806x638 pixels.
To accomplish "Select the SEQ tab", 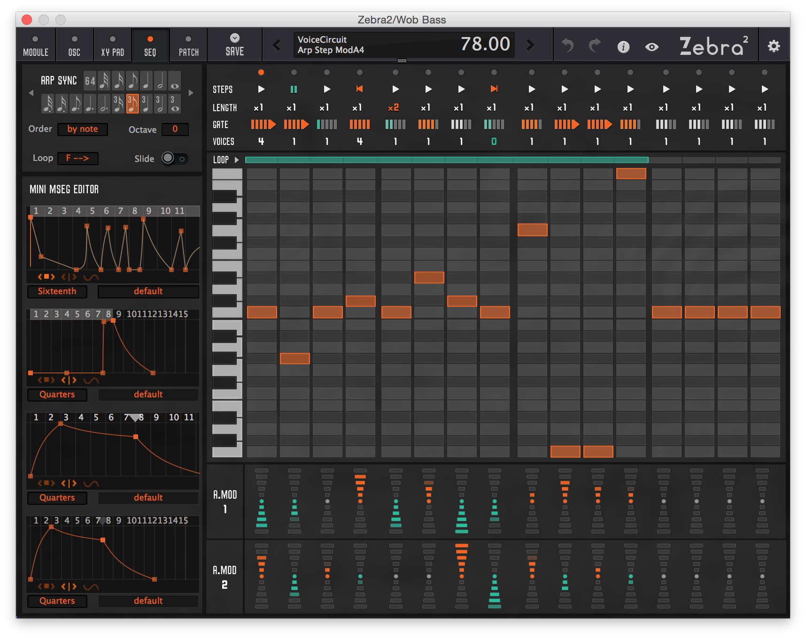I will [x=150, y=46].
